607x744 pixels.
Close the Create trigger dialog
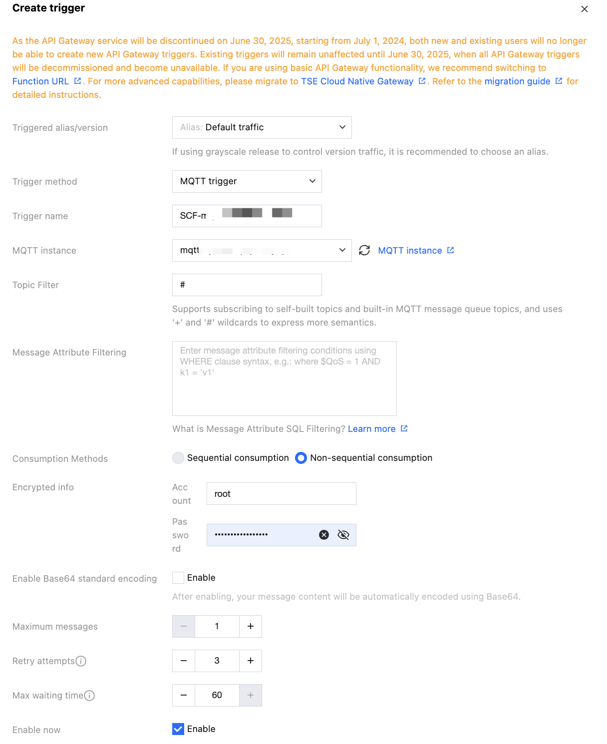585,9
